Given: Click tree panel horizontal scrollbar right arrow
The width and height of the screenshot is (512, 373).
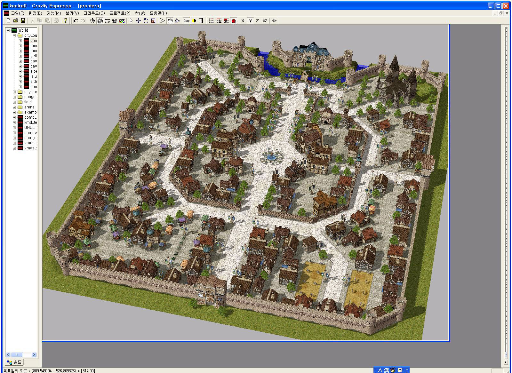Looking at the screenshot, I should tap(34, 355).
